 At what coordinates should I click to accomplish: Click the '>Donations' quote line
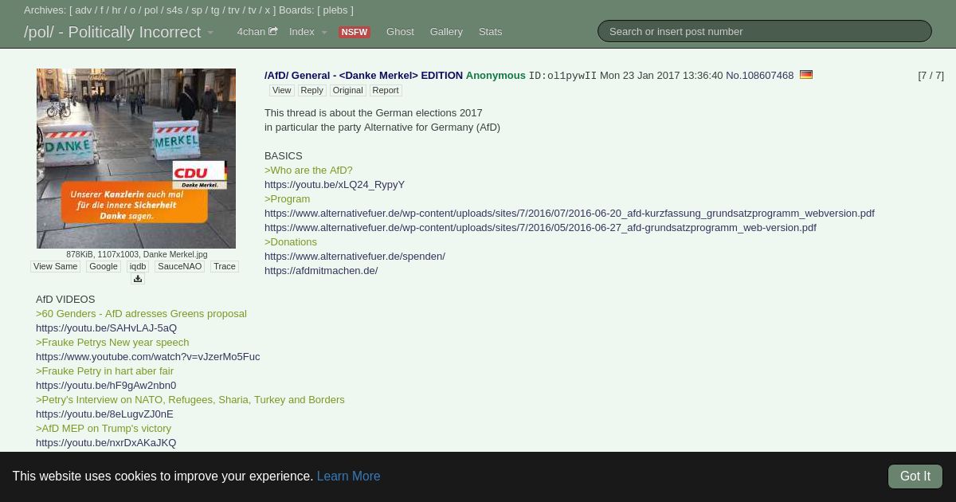pos(291,241)
